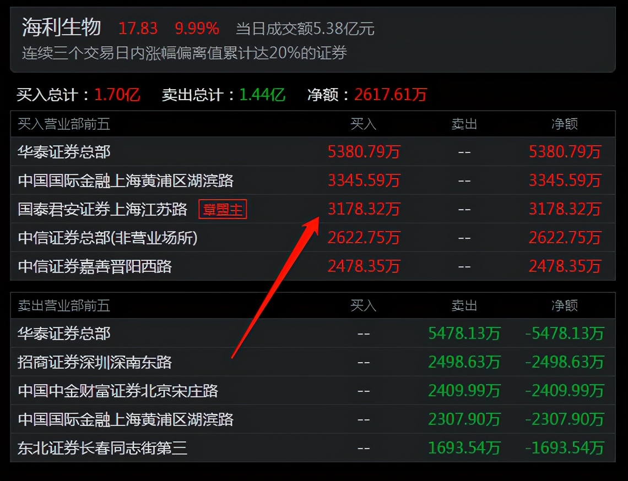This screenshot has width=628, height=481.
Task: Click sell amount 2409.99万
Action: (464, 391)
